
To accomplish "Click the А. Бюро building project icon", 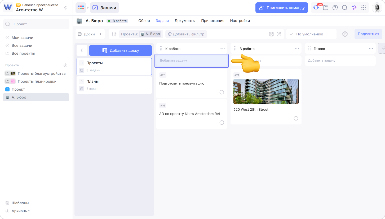I will pyautogui.click(x=79, y=21).
